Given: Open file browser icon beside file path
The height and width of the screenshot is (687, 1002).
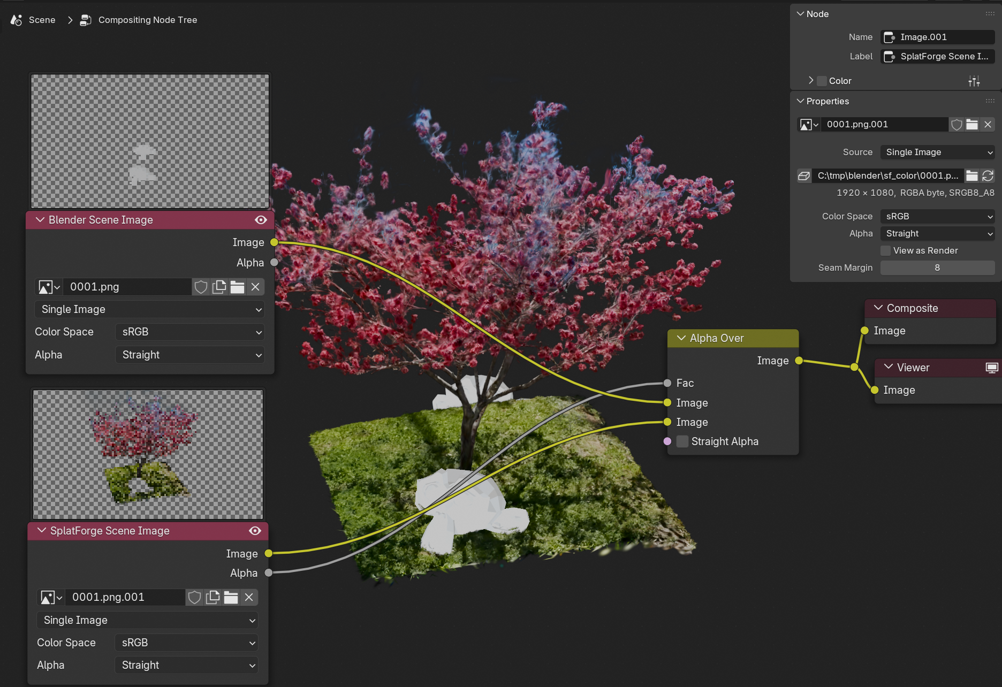Looking at the screenshot, I should coord(972,176).
